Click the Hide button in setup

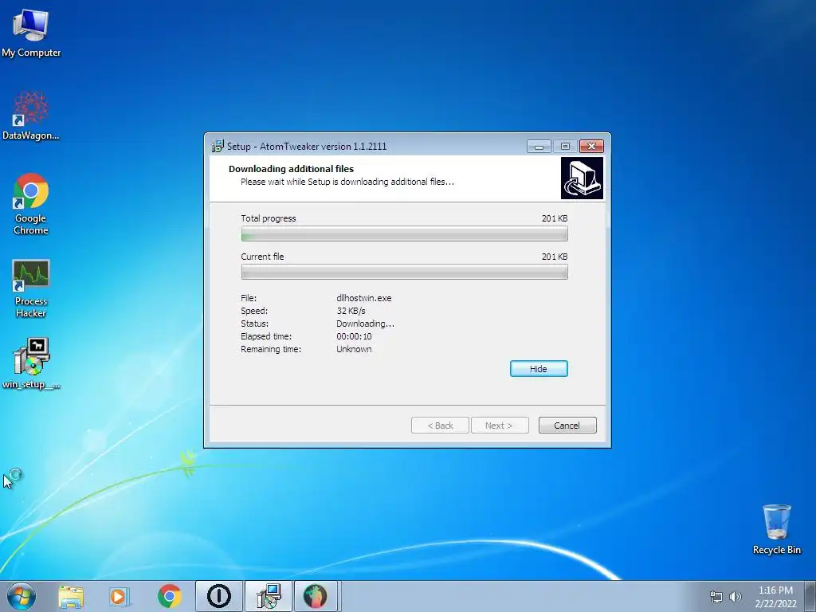(539, 368)
